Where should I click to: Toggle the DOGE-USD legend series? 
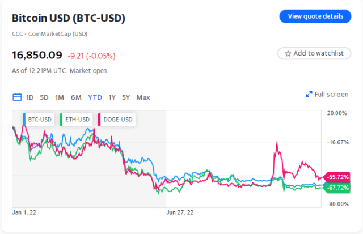(117, 119)
